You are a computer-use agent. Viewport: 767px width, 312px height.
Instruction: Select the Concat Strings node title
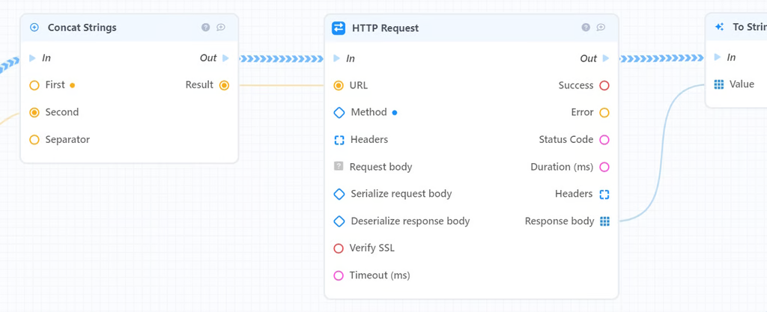pyautogui.click(x=82, y=28)
